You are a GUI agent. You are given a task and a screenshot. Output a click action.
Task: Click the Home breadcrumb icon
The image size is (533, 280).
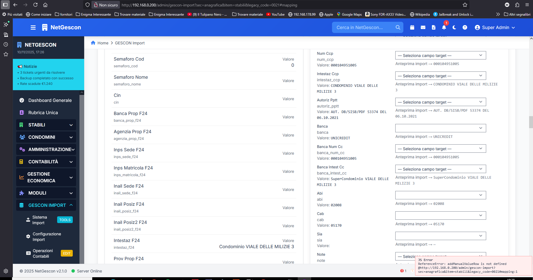(93, 43)
